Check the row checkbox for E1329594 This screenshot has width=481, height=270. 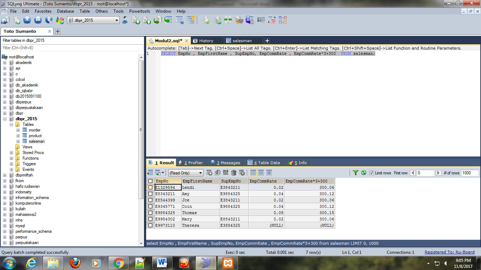[x=150, y=187]
